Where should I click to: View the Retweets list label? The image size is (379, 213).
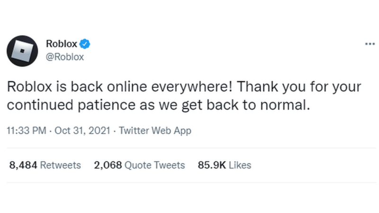[x=61, y=165]
